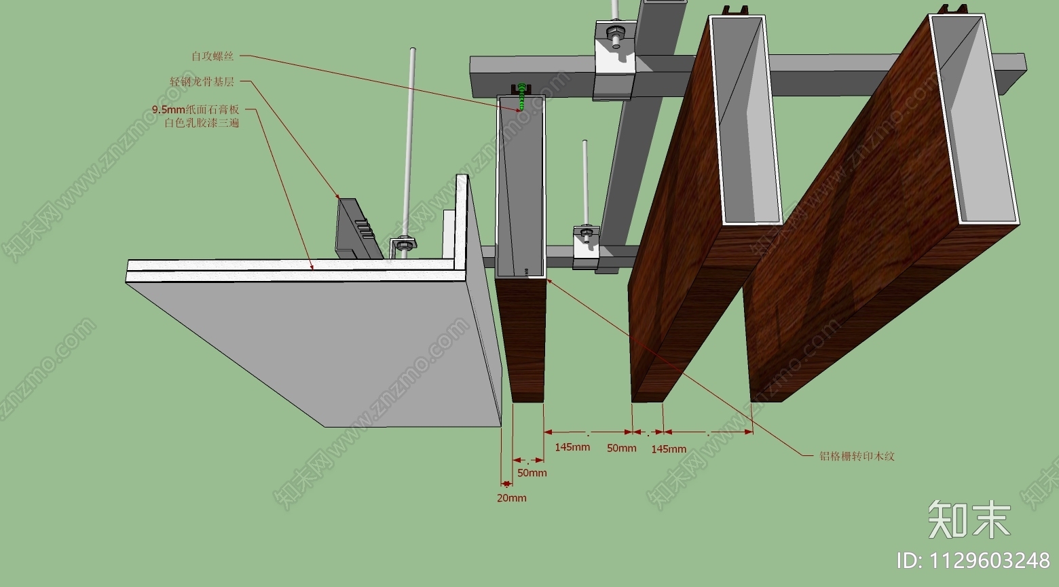This screenshot has height=587, width=1059.
Task: Click the 知末 logo at bottom right
Action: [x=969, y=519]
